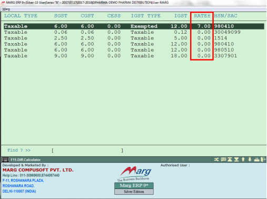
Task: Click the printer icon in status bar
Action: pyautogui.click(x=256, y=160)
